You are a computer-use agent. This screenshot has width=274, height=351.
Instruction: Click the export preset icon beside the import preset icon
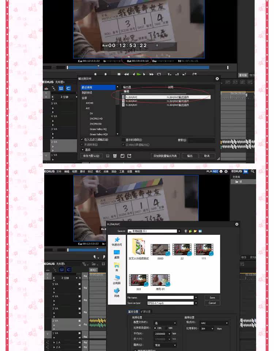(x=129, y=156)
